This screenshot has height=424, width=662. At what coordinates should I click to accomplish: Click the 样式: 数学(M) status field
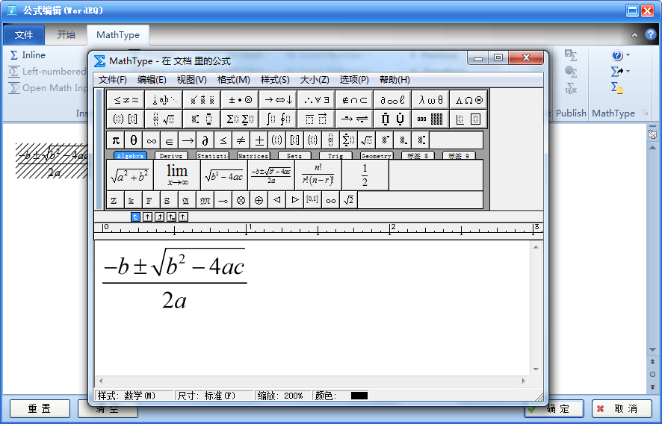click(x=134, y=396)
